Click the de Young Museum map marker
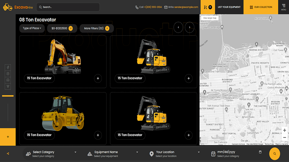This screenshot has height=162, width=289. 230,90
